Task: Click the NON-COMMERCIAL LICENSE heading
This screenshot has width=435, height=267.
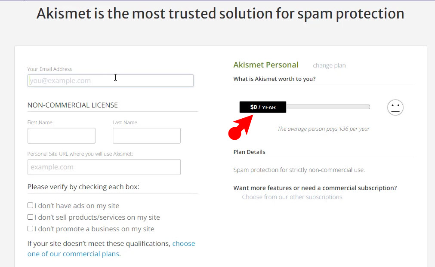Action: pyautogui.click(x=73, y=105)
